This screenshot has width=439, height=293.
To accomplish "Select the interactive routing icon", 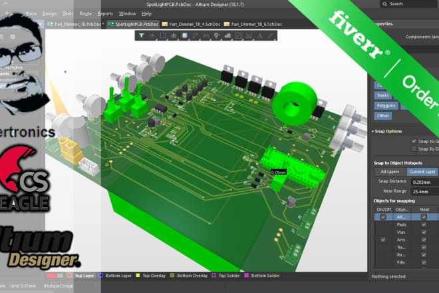I will (x=195, y=35).
